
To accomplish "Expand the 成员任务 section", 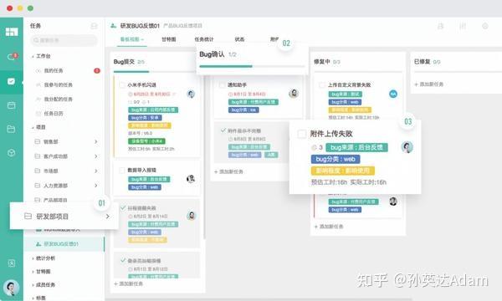I will coord(33,284).
